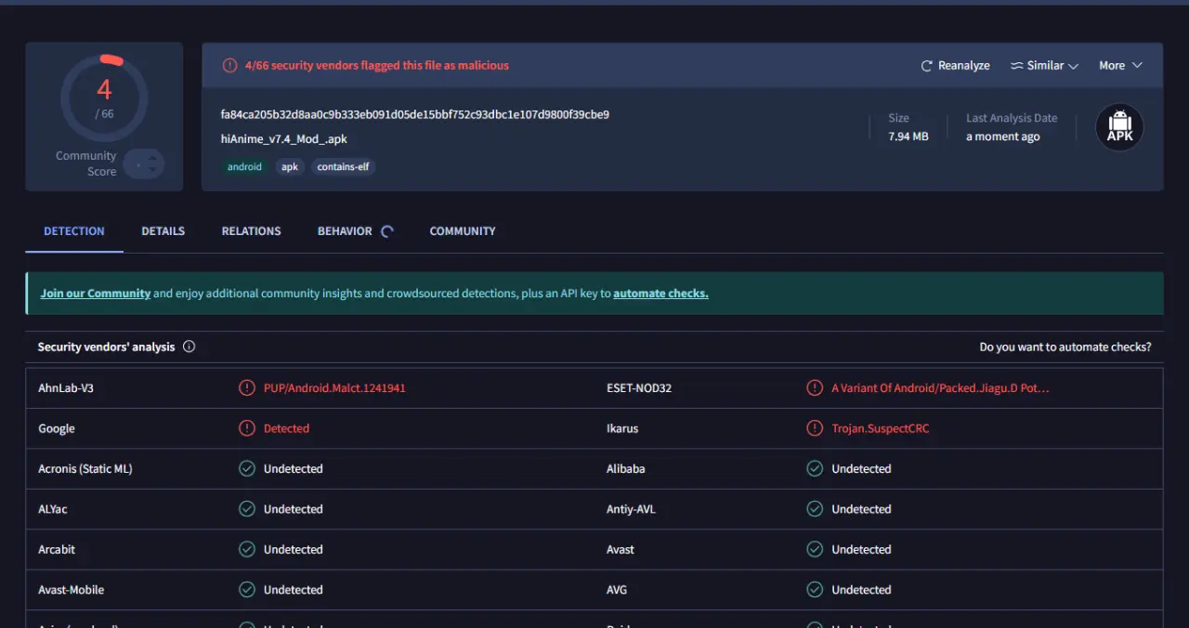Open the Similar dropdown menu
Screen dimensions: 1189x628
point(1044,66)
